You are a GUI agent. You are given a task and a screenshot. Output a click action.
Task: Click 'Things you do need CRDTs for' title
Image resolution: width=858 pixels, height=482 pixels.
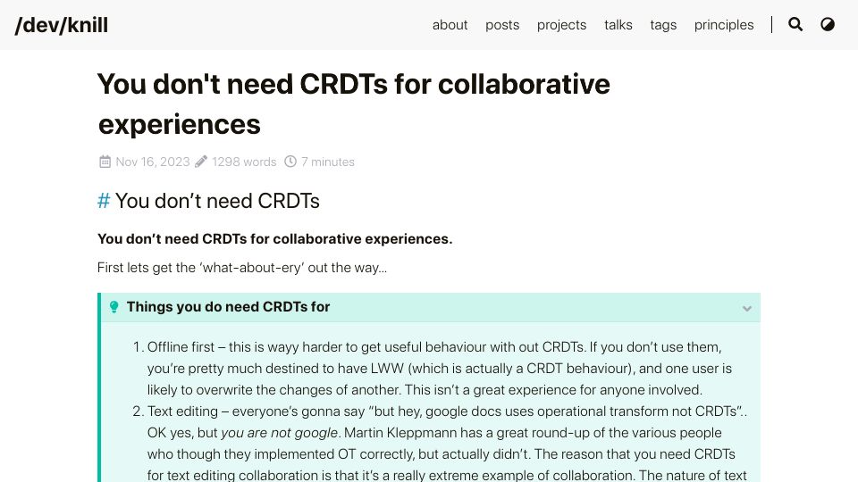pos(228,307)
